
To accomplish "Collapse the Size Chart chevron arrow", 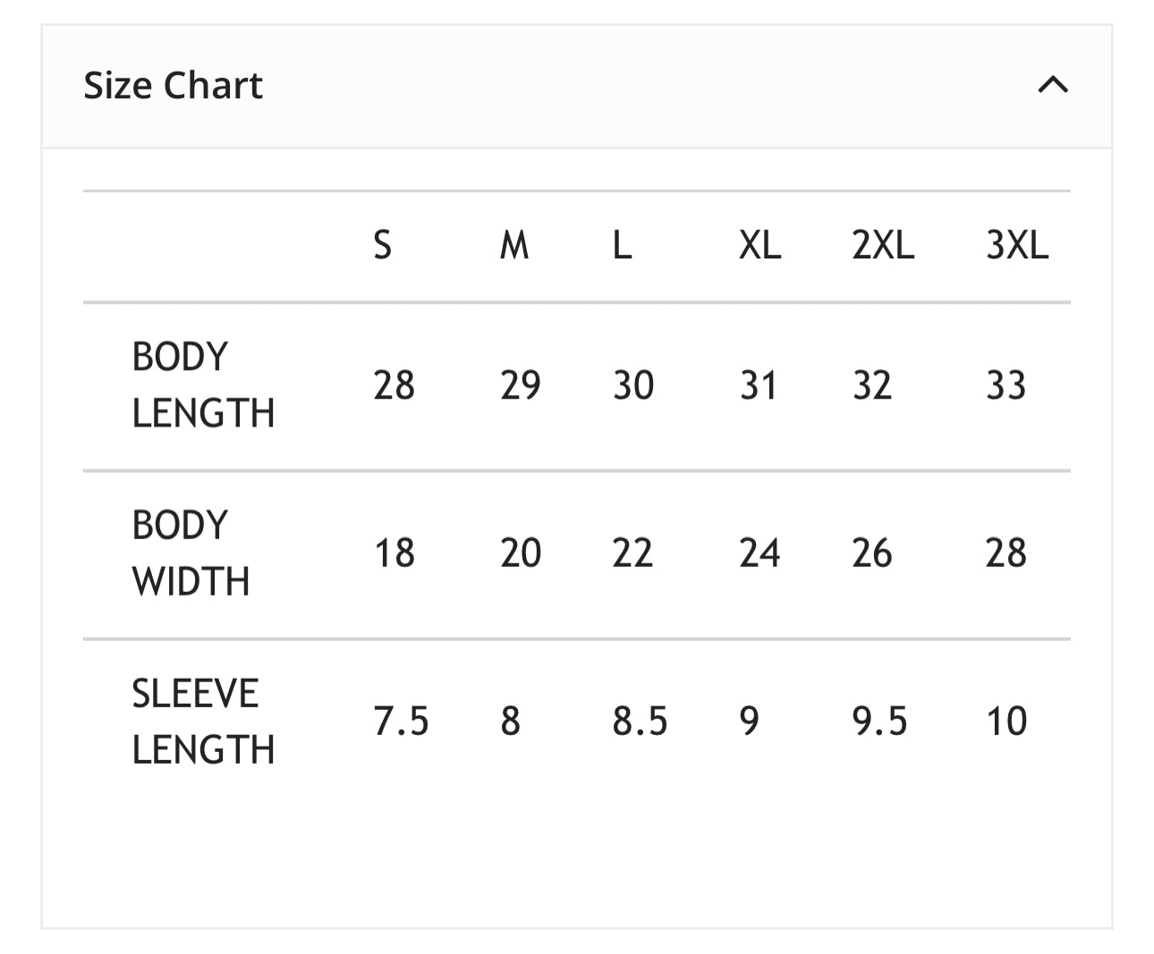I will [1053, 85].
